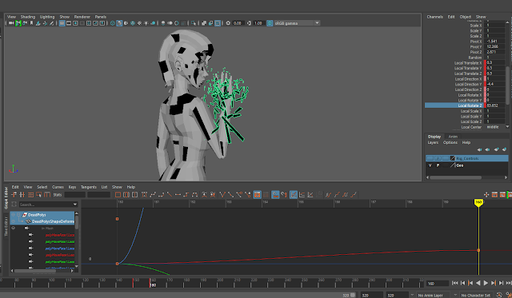Toggle X-ray icon in viewport toolbar
The height and width of the screenshot is (298, 512).
(204, 23)
